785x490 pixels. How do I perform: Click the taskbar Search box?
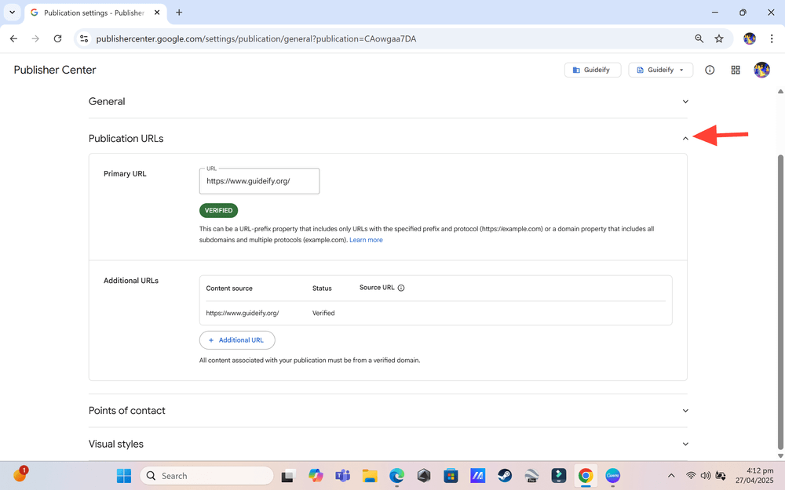point(206,476)
